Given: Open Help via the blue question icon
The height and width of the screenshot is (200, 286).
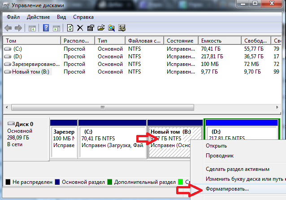Looking at the screenshot, I should click(46, 28).
